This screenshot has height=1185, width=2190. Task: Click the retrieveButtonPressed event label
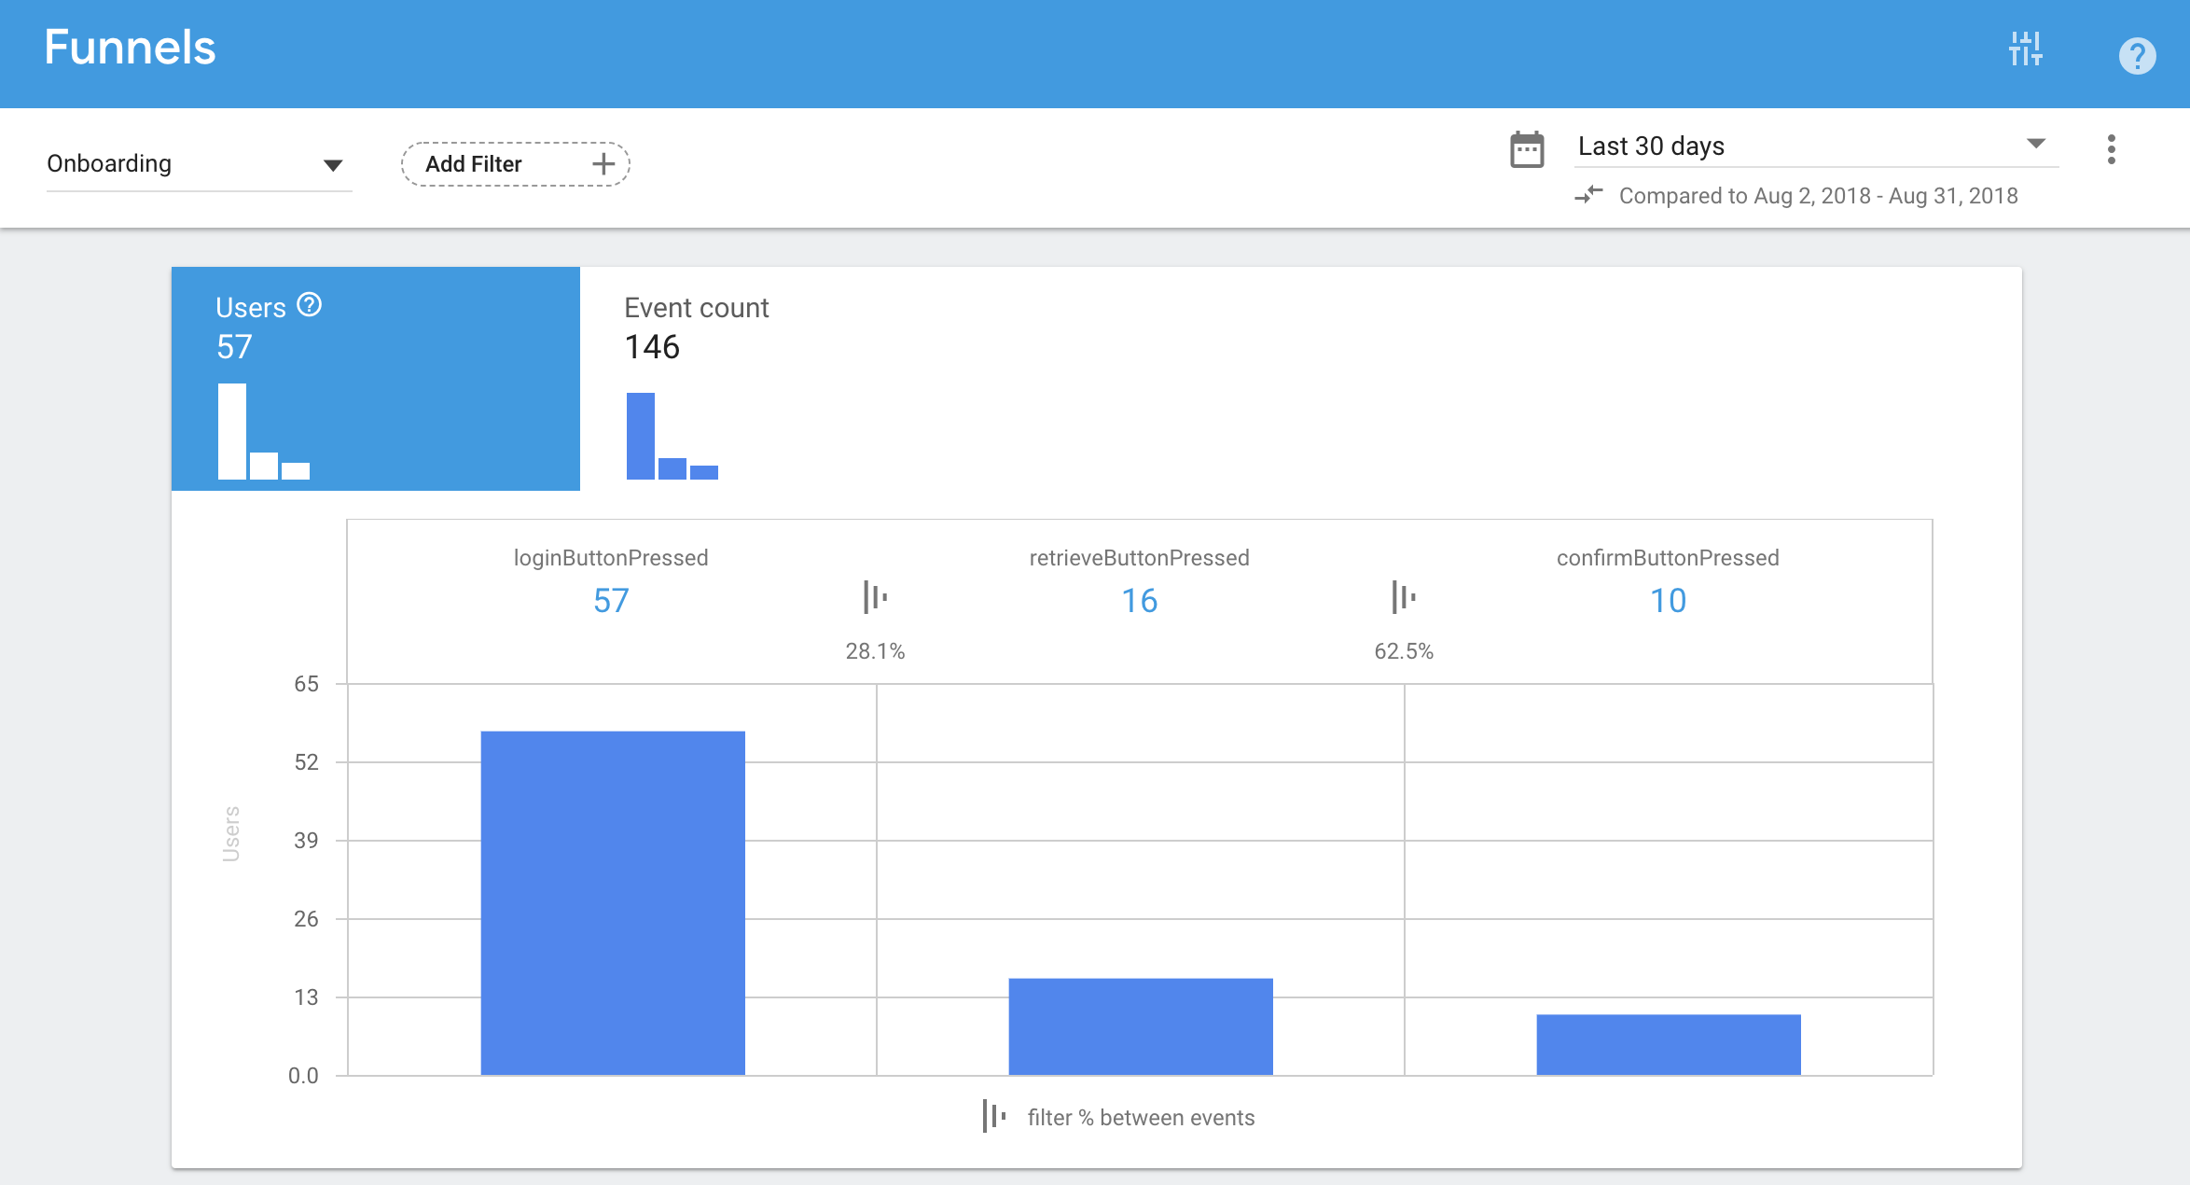(1139, 558)
